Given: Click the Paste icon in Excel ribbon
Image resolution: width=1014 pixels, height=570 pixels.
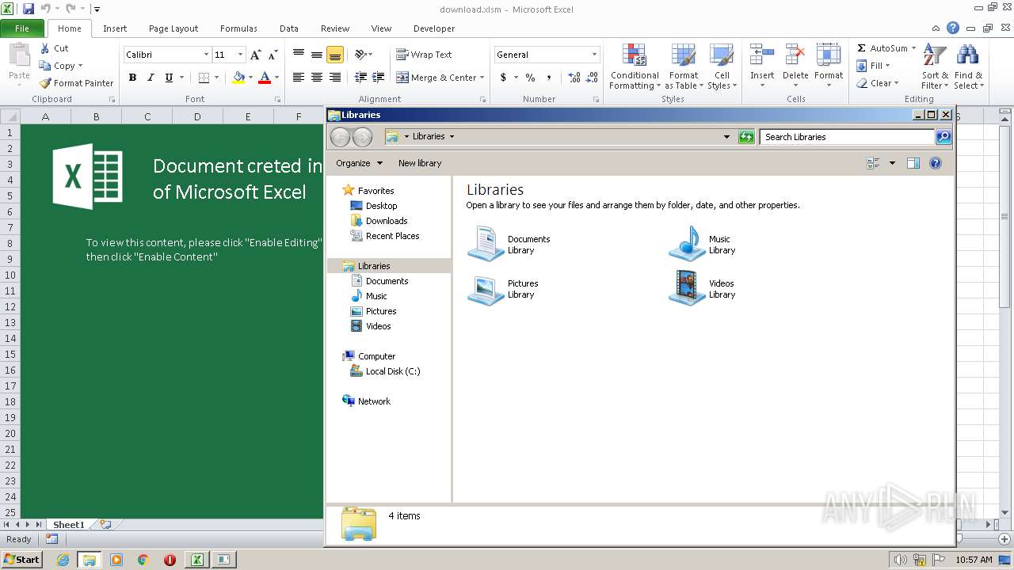Looking at the screenshot, I should coord(19,55).
